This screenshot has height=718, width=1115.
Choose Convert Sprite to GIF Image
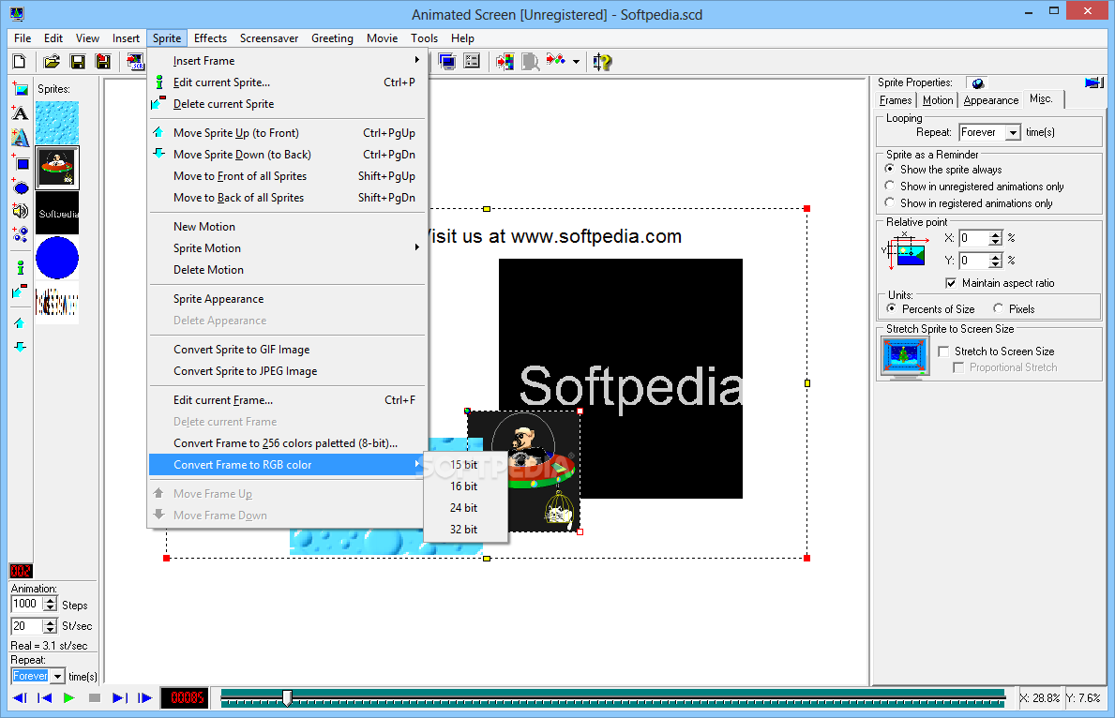click(287, 349)
